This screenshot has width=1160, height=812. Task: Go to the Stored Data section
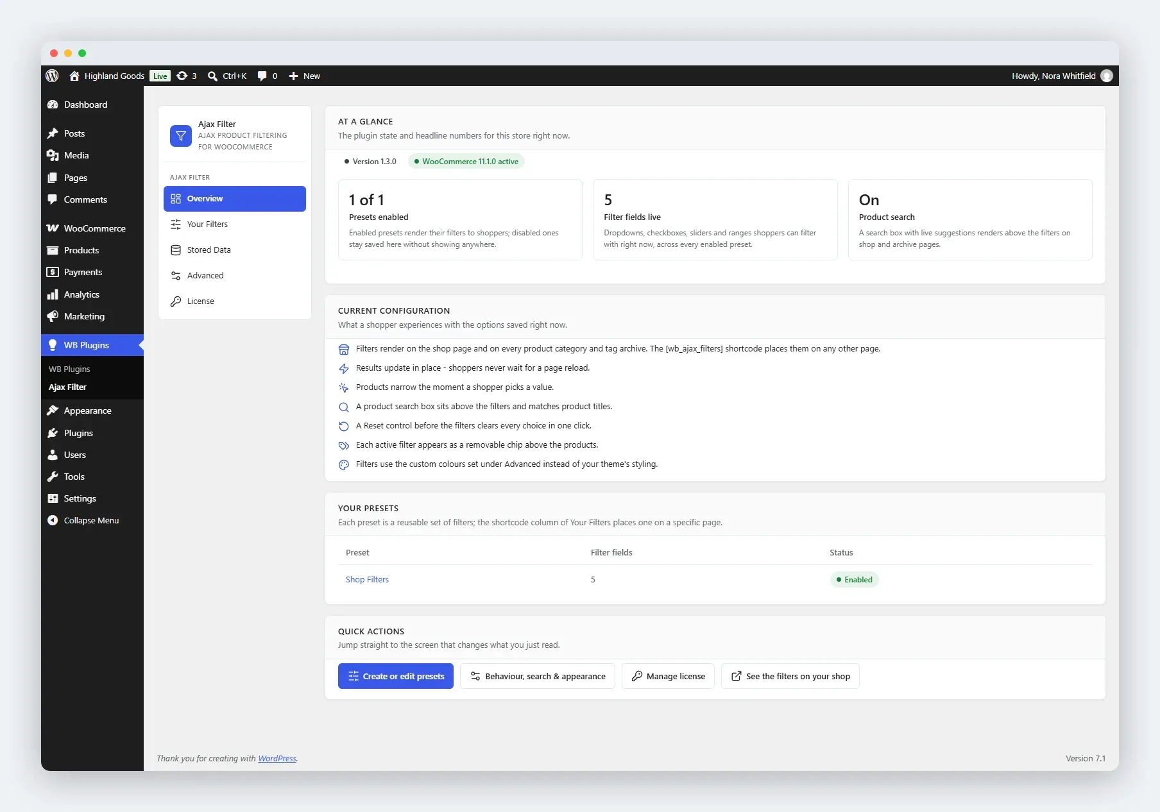pos(235,250)
